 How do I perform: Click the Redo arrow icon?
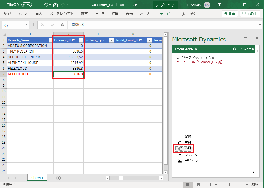tap(63, 5)
